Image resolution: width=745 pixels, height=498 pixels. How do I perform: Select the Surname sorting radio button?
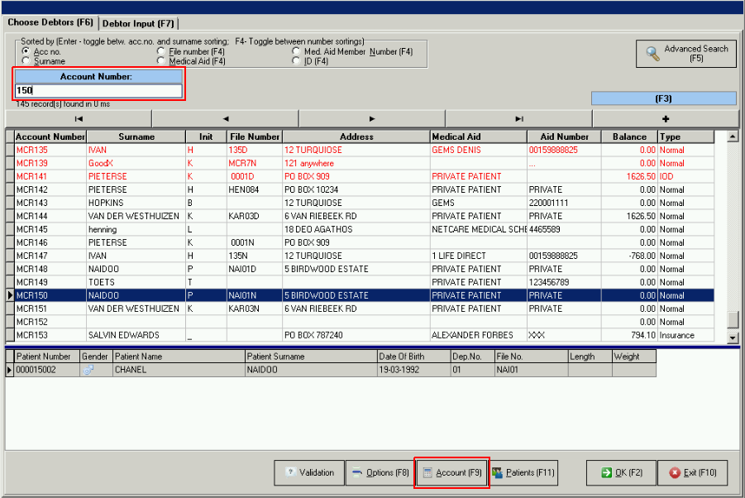(x=26, y=61)
